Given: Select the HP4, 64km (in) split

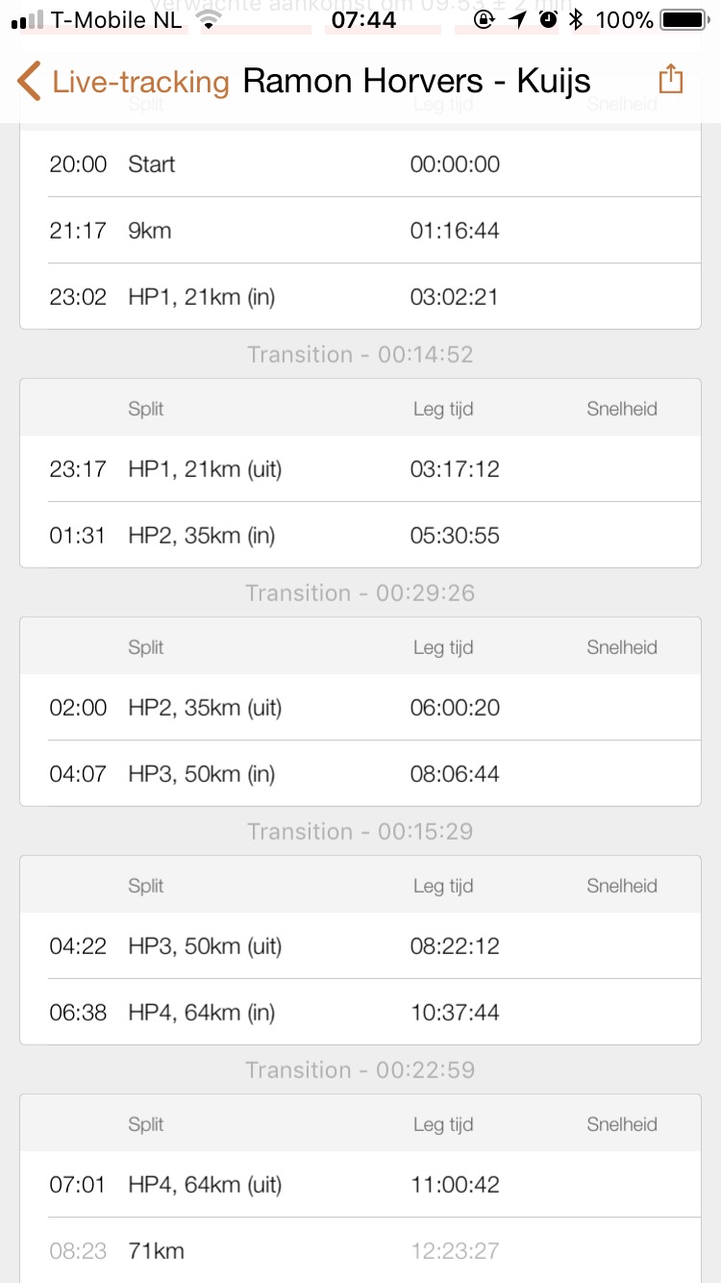Looking at the screenshot, I should (x=360, y=1013).
